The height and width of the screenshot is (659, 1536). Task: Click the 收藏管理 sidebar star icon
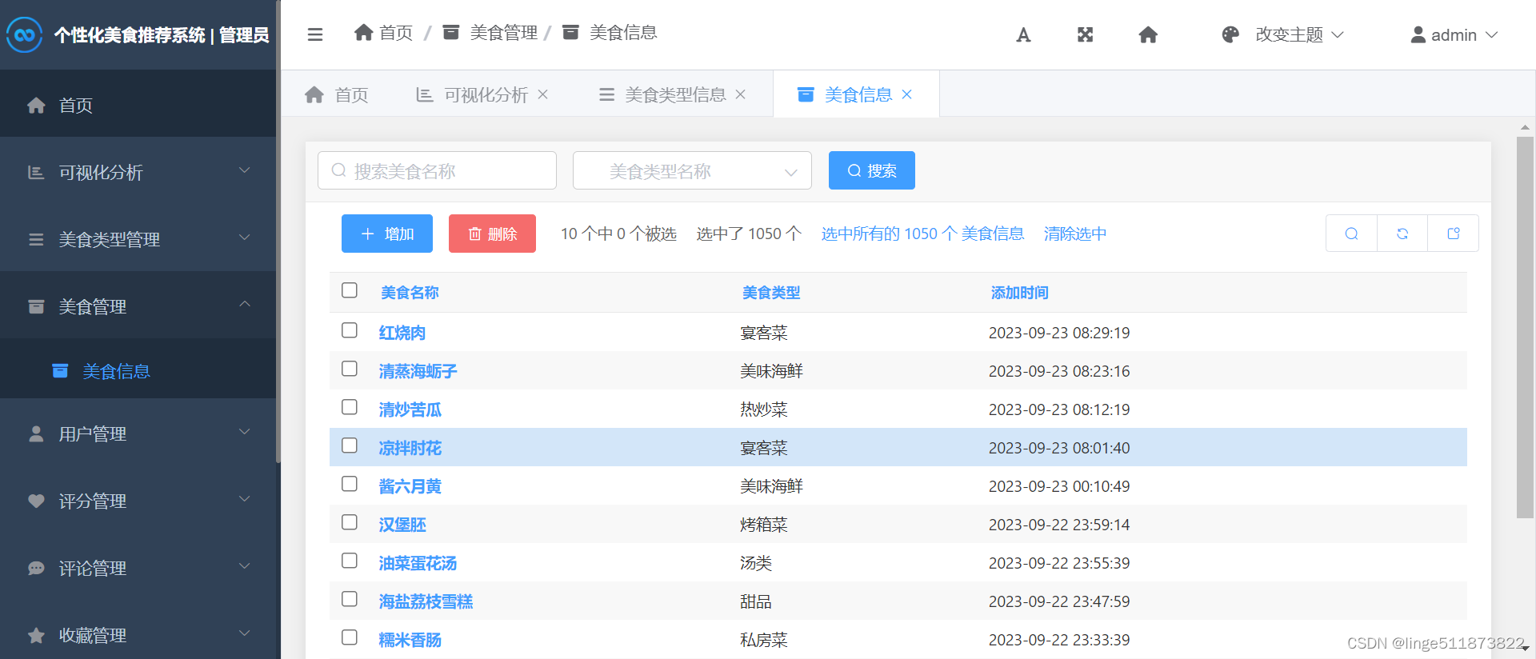[x=36, y=635]
